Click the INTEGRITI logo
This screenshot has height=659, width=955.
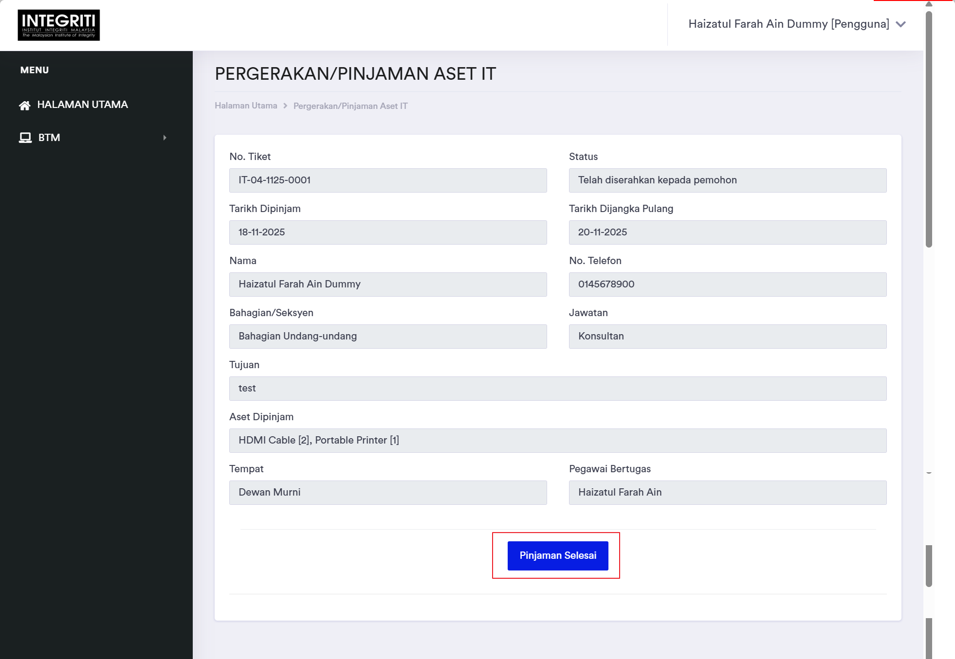click(58, 25)
